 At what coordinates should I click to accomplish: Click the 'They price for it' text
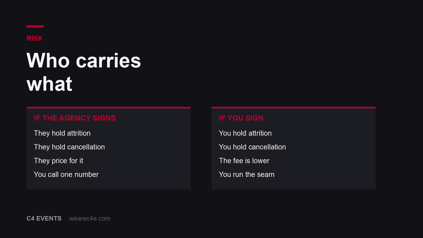tap(58, 161)
